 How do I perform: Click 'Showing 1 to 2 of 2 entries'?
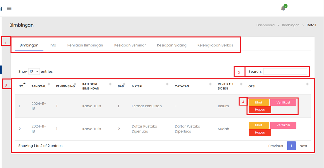coord(40,146)
